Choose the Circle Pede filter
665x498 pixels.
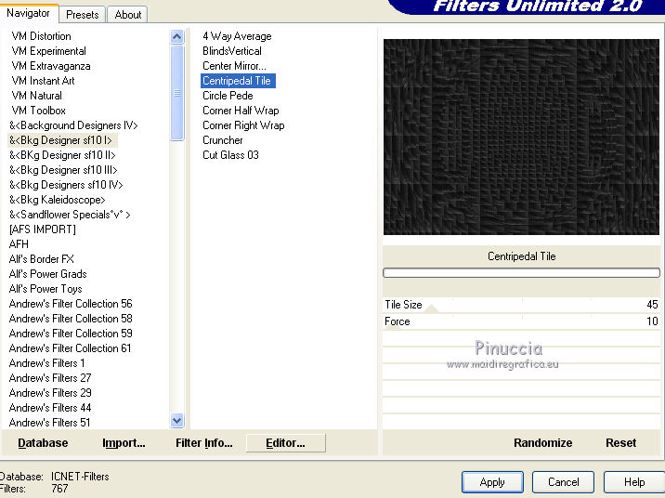228,96
